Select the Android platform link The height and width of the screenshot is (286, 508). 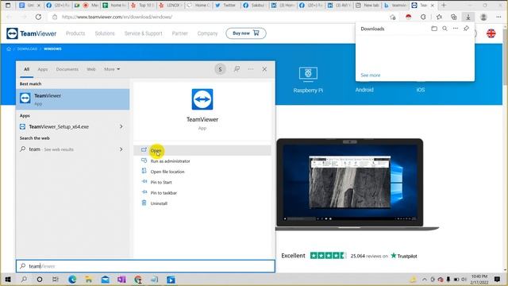tap(364, 90)
